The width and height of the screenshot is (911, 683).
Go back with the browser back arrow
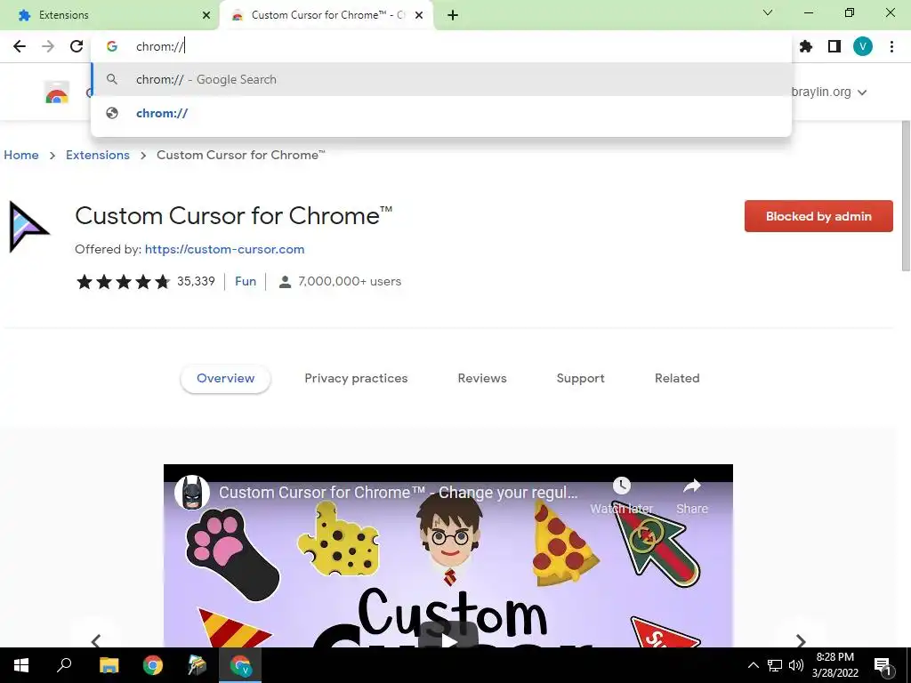[x=20, y=46]
